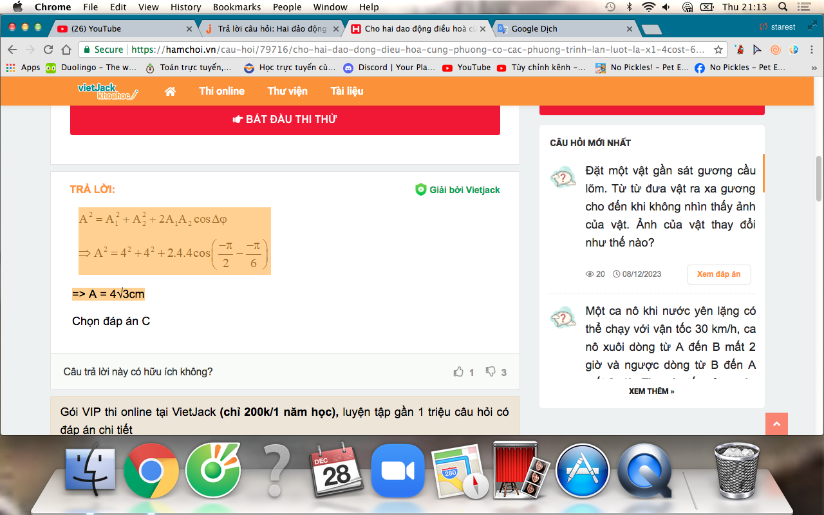Reload the page with the refresh icon

tap(48, 50)
